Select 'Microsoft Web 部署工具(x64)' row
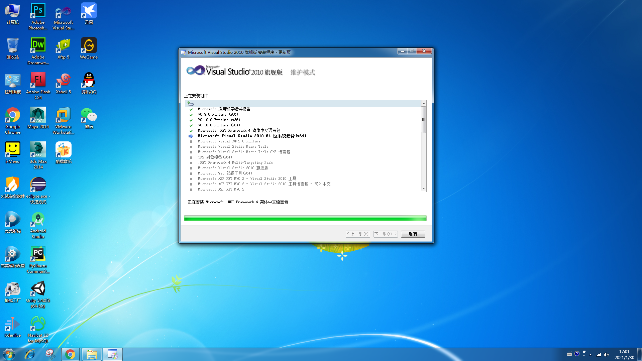 click(302, 173)
